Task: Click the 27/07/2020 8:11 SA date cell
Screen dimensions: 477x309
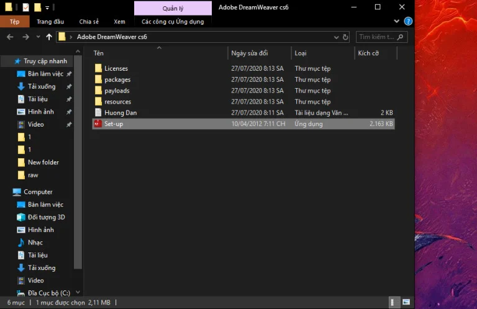Action: pyautogui.click(x=257, y=113)
